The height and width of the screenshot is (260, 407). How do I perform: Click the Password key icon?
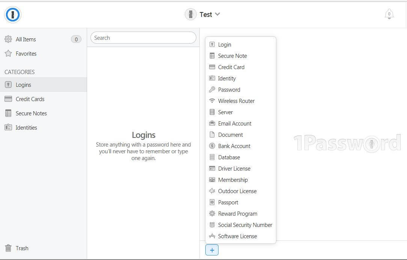click(x=212, y=90)
